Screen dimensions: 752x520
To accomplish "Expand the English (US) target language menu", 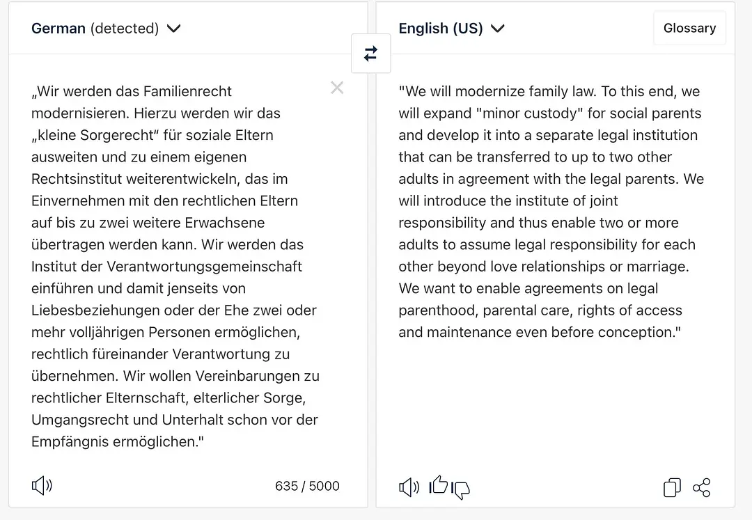I will [451, 29].
